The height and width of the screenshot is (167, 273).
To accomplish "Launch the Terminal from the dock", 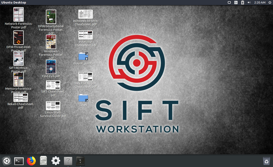I will (x=19, y=161).
